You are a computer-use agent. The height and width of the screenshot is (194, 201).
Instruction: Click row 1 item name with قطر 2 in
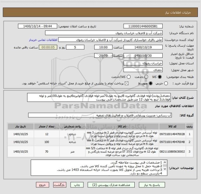point(122,134)
